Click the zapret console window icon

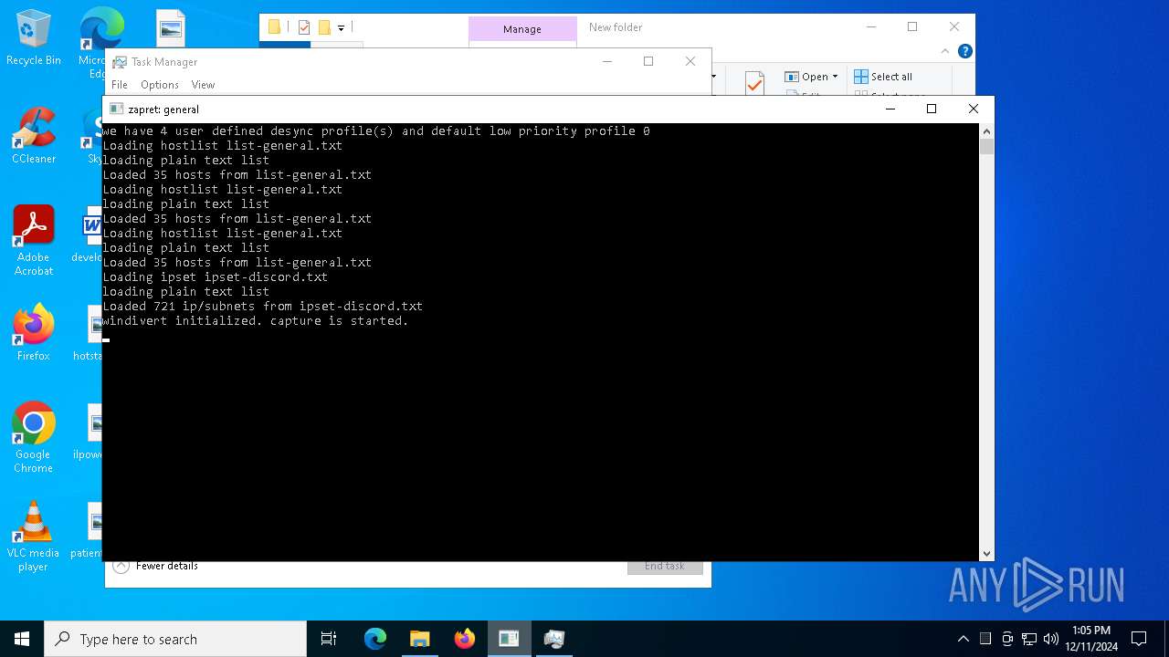[116, 109]
